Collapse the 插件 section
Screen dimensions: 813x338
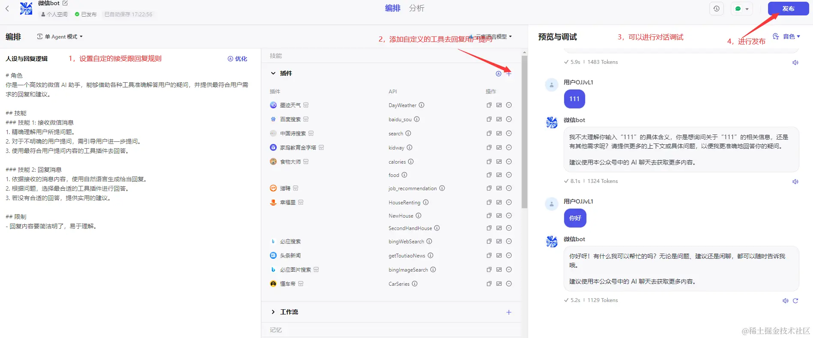[273, 73]
